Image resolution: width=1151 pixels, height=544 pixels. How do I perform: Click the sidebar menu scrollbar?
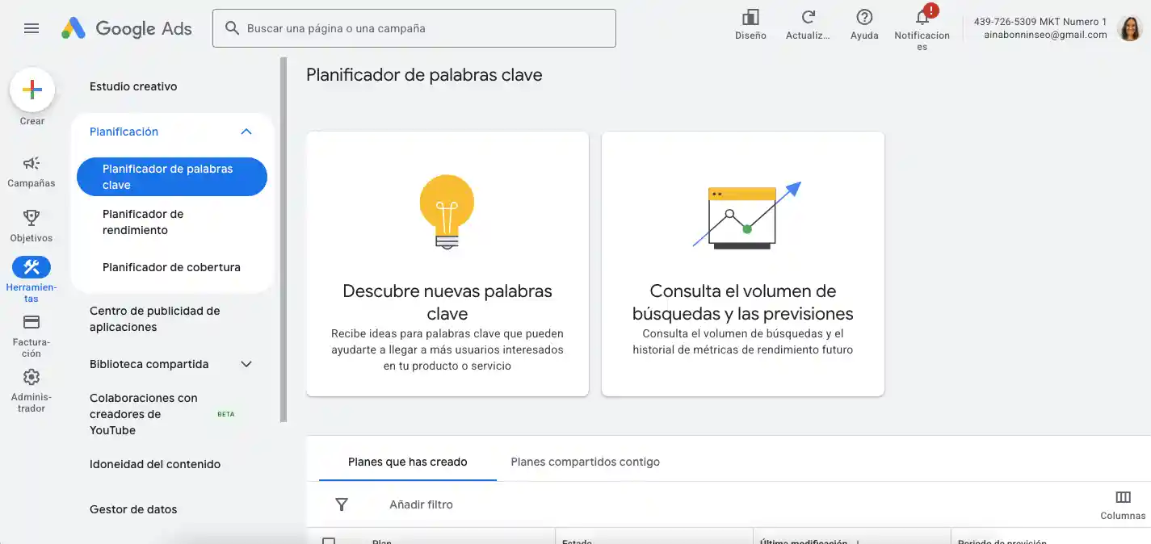pos(283,239)
